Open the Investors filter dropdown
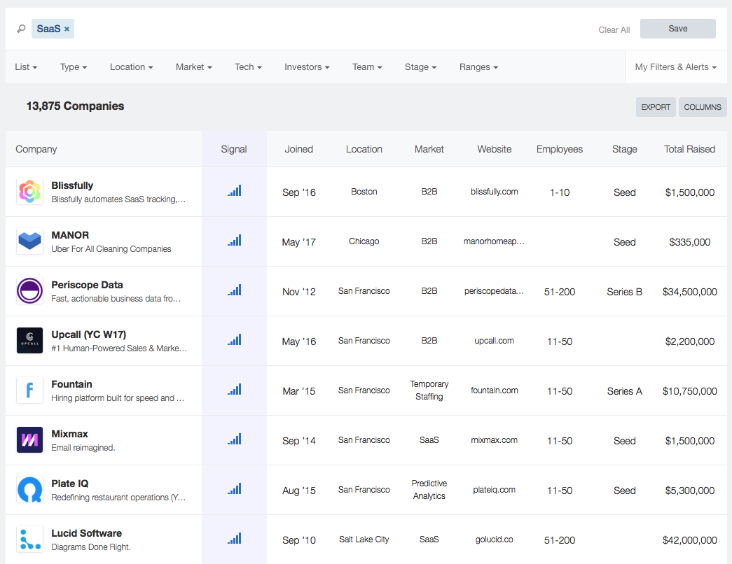732x564 pixels. (307, 67)
